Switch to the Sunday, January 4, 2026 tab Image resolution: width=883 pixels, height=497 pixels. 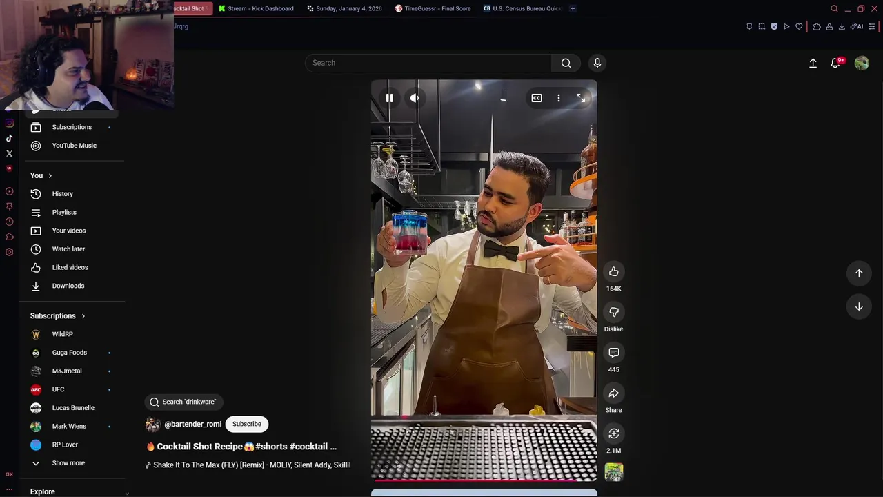tap(344, 8)
